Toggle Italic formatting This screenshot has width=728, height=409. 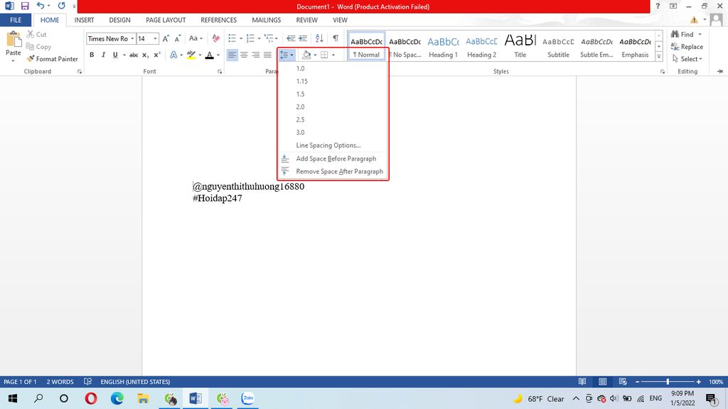103,55
